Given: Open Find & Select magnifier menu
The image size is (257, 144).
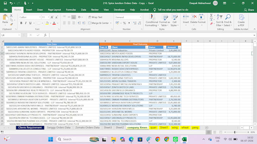Looking at the screenshot, I should 228,20.
